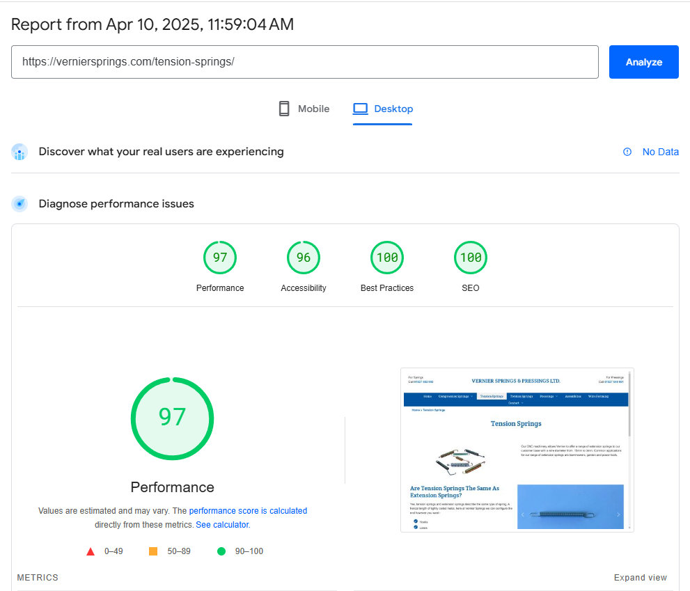Click the No Data info icon
This screenshot has width=690, height=591.
coord(627,152)
